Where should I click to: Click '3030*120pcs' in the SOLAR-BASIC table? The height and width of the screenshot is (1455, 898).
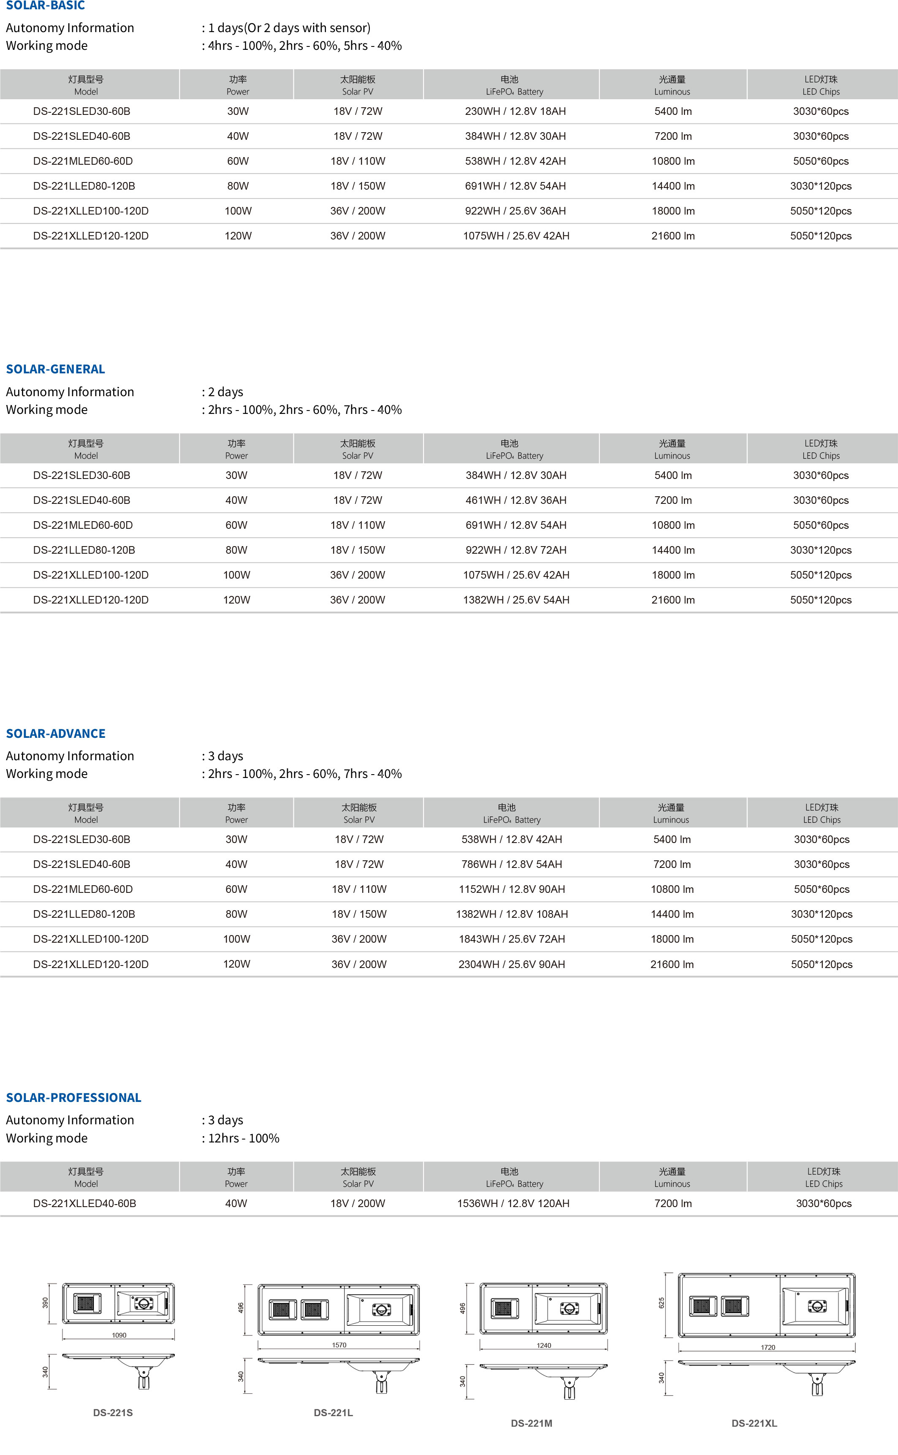(x=821, y=186)
